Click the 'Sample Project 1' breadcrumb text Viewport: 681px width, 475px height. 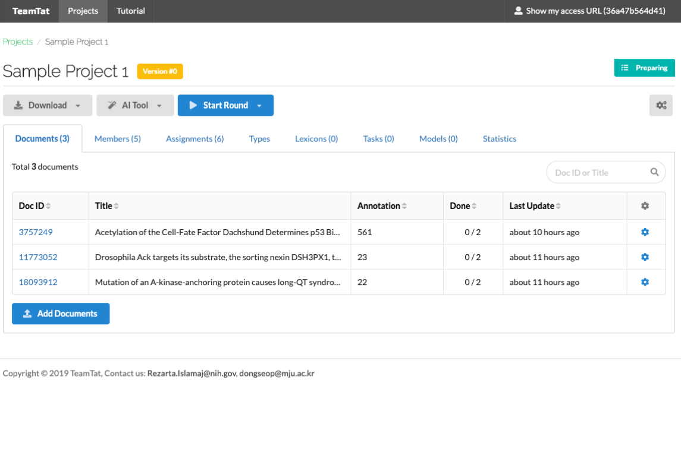click(77, 42)
